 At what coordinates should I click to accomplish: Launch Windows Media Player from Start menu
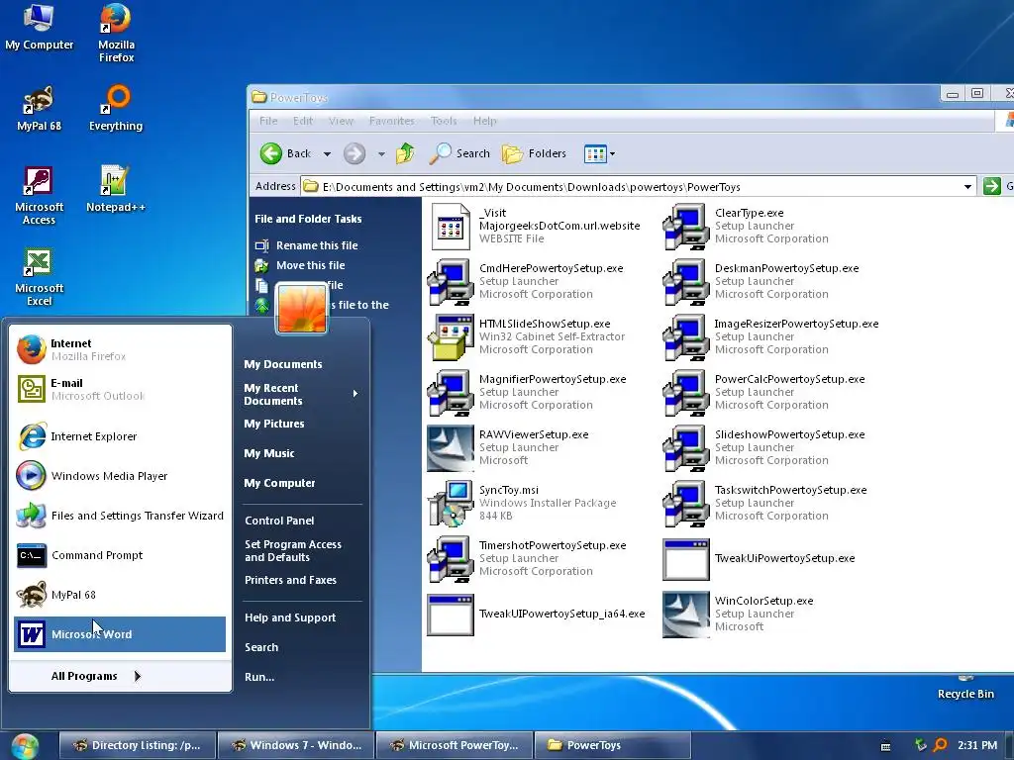coord(120,476)
